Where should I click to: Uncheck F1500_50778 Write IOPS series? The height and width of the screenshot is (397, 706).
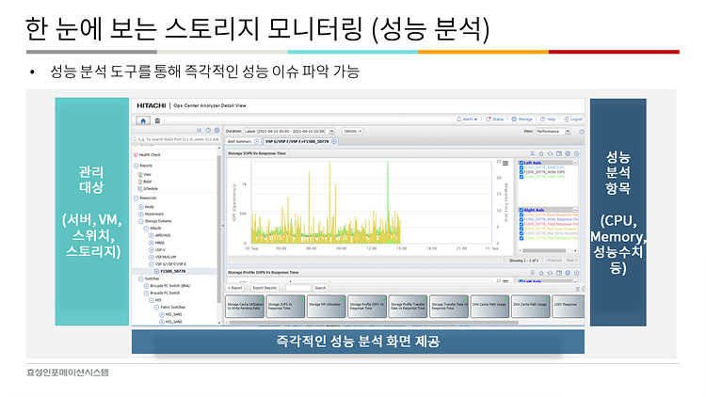(521, 173)
